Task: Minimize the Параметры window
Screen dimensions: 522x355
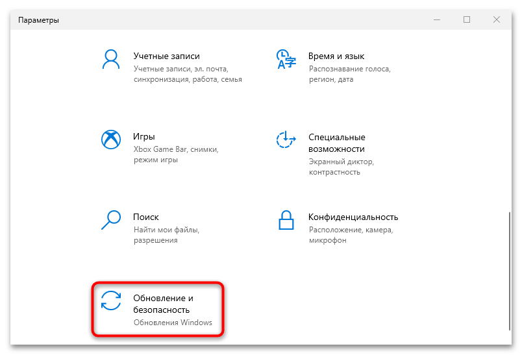Action: pyautogui.click(x=437, y=19)
